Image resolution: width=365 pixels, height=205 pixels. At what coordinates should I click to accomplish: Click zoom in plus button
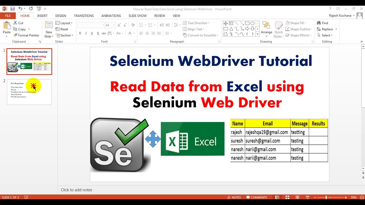point(346,197)
